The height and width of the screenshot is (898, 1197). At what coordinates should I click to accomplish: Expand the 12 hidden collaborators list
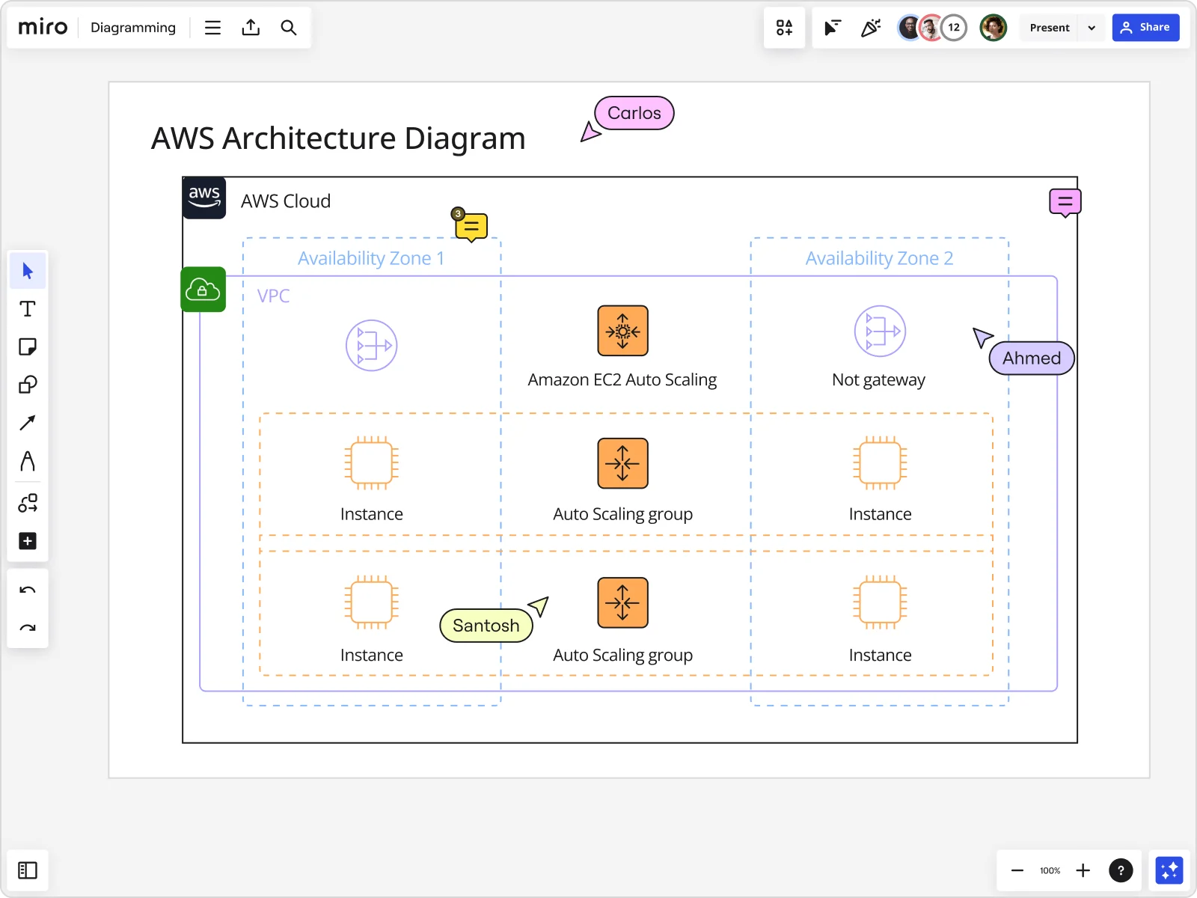(x=955, y=28)
